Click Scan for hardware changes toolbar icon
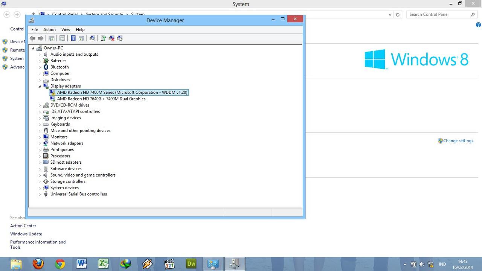482x271 pixels. [x=92, y=38]
